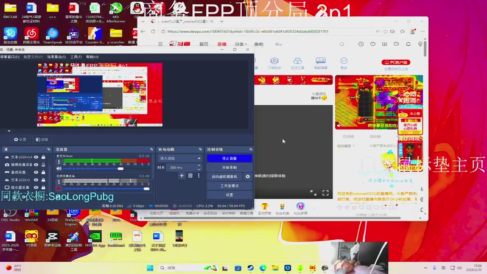The height and width of the screenshot is (274, 487).
Task: Toggle lock on 游戏采集 source
Action: (x=43, y=172)
